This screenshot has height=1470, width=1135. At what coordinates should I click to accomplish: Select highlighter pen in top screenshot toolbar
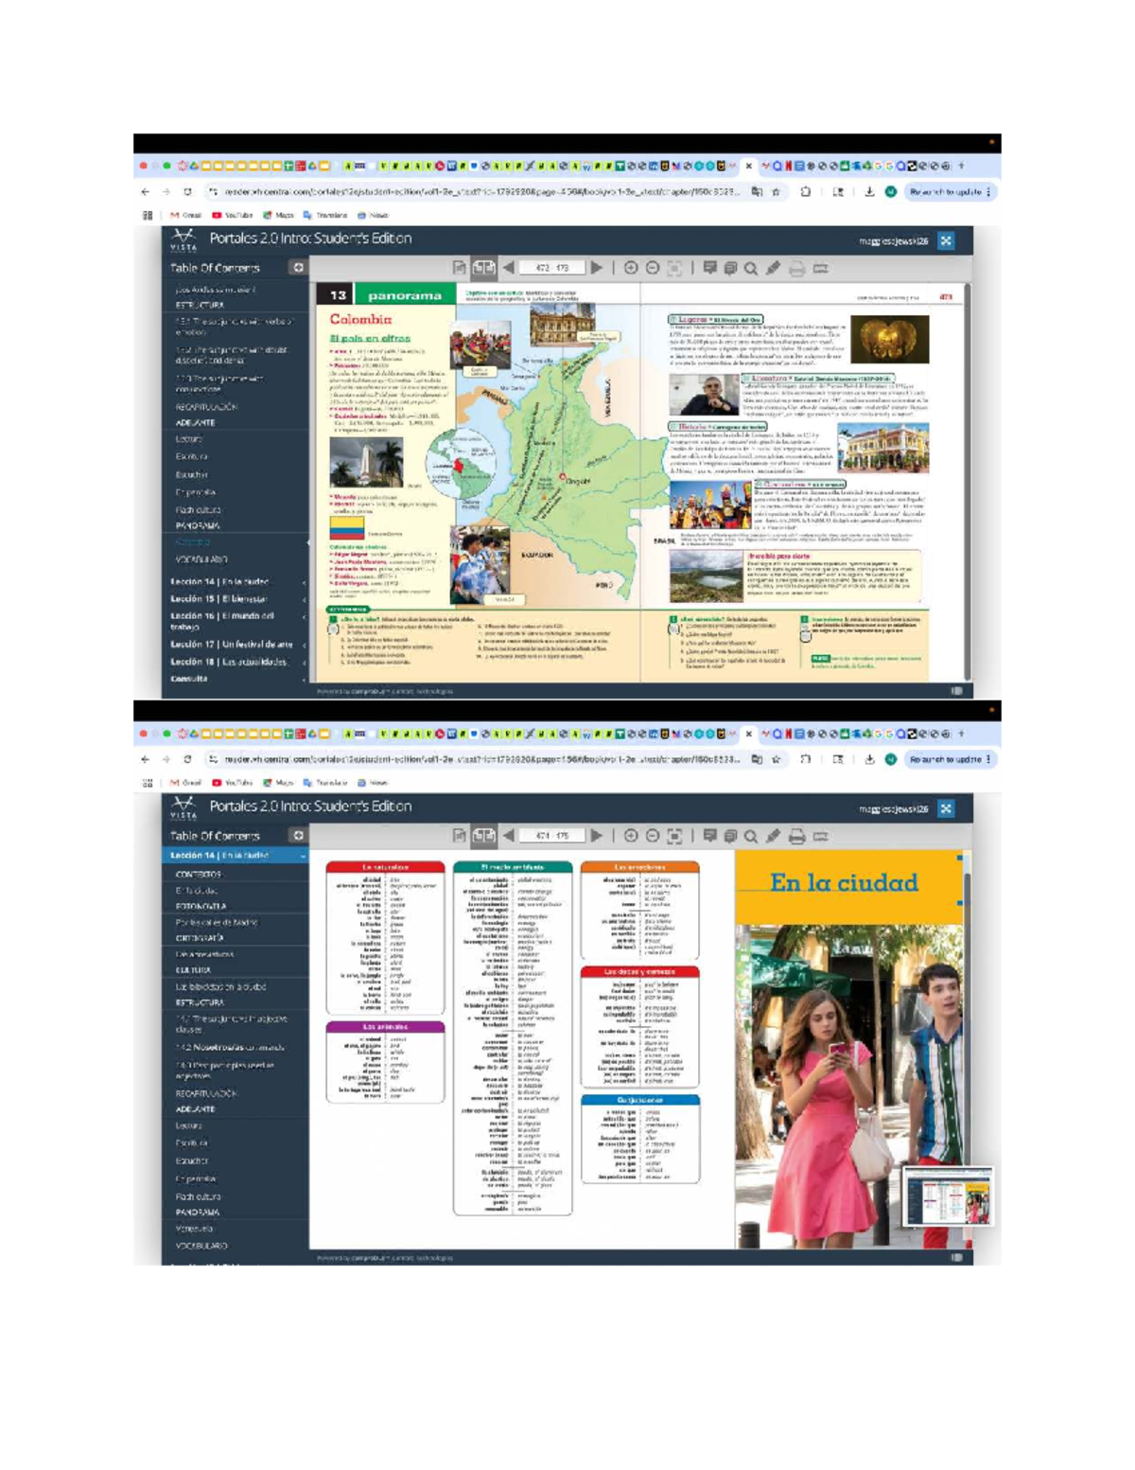coord(773,268)
